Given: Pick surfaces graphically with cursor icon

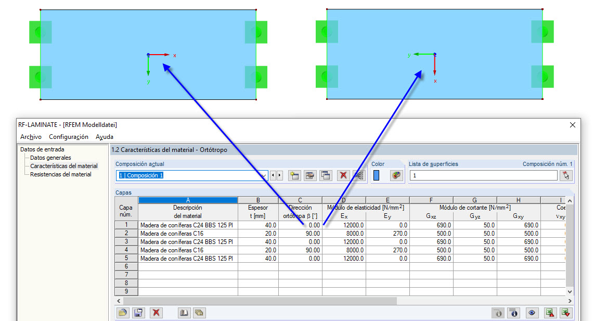Looking at the screenshot, I should [566, 175].
